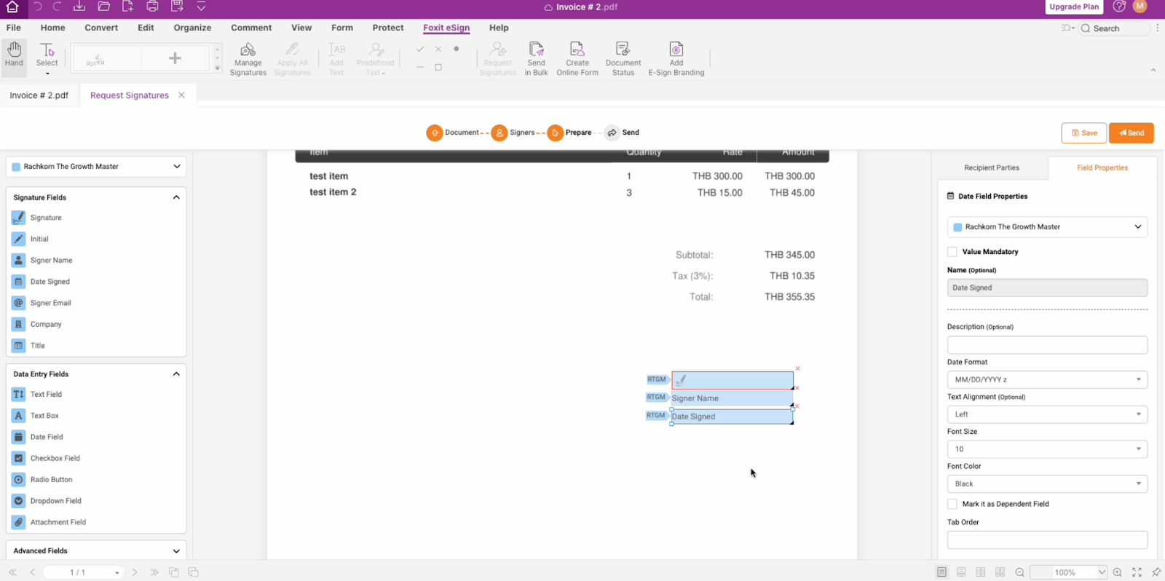Viewport: 1165px width, 581px height.
Task: Click Upgrade Plan button
Action: point(1074,7)
